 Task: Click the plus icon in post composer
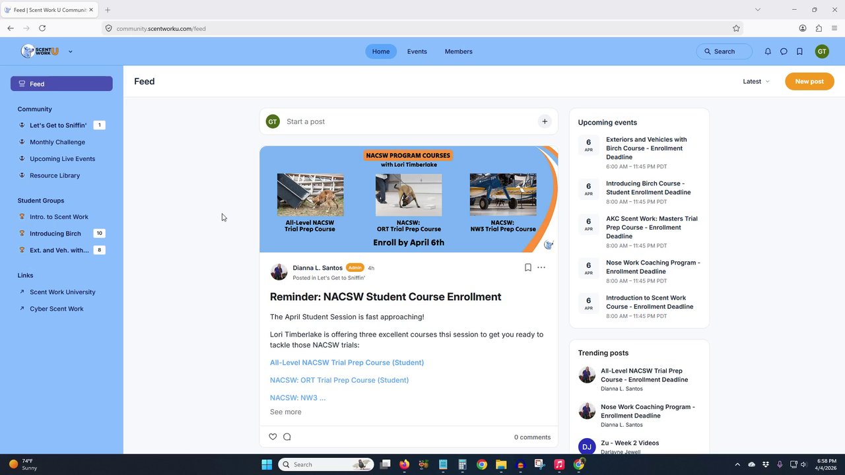(545, 121)
